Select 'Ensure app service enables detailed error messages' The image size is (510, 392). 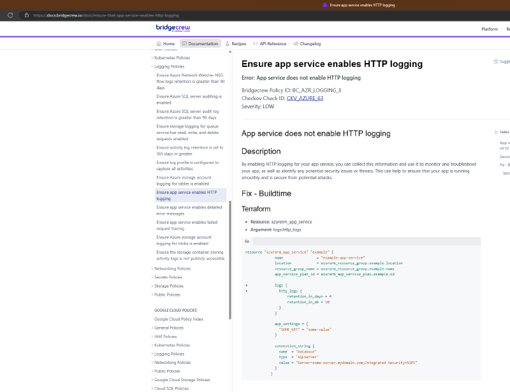(189, 210)
